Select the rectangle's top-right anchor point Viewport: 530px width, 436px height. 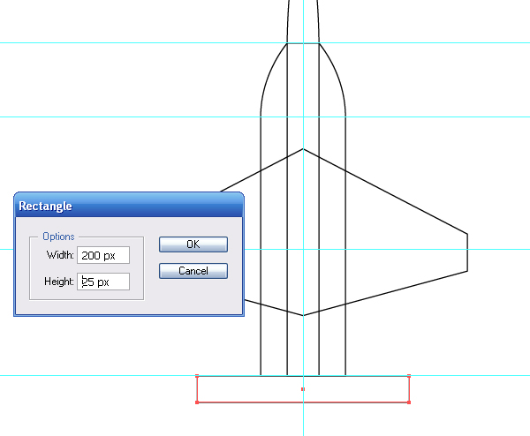point(409,376)
